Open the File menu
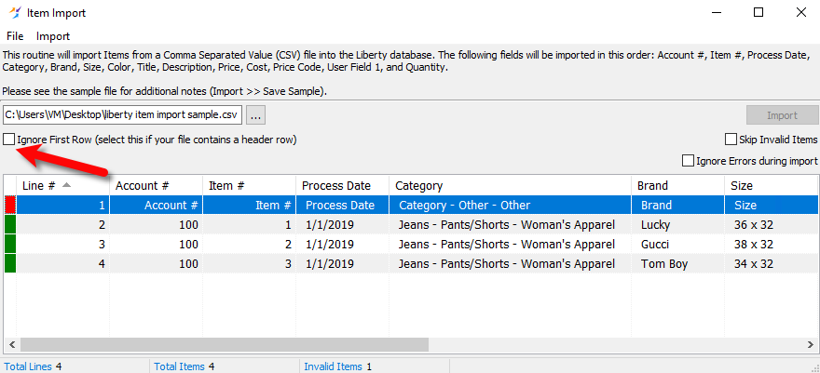Screen dimensions: 820x373 point(15,36)
